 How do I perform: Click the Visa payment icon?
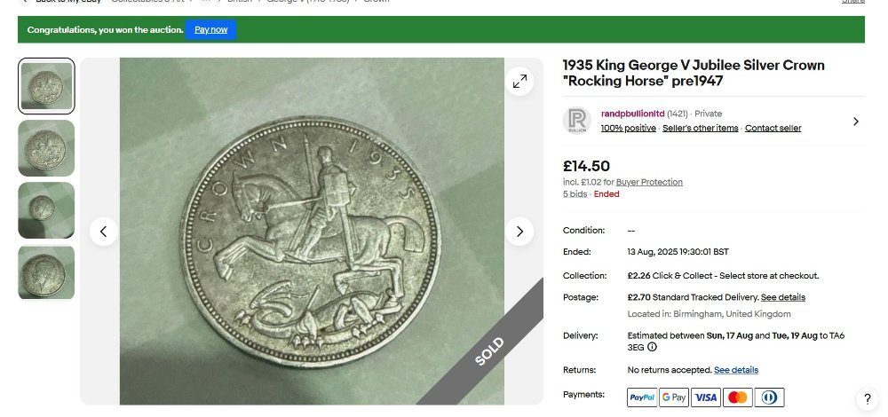[705, 397]
